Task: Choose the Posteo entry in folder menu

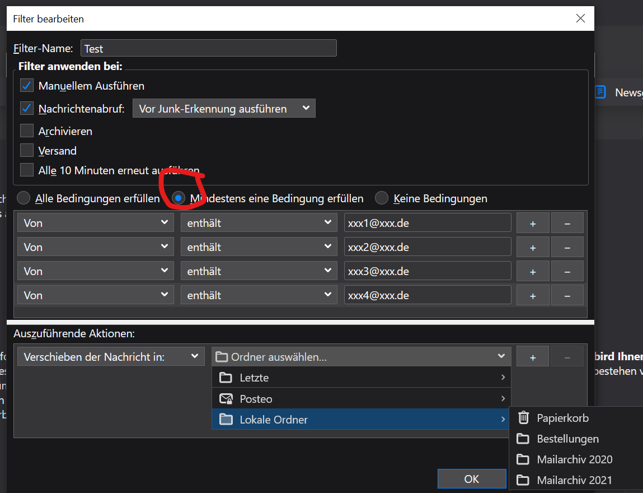Action: point(361,399)
